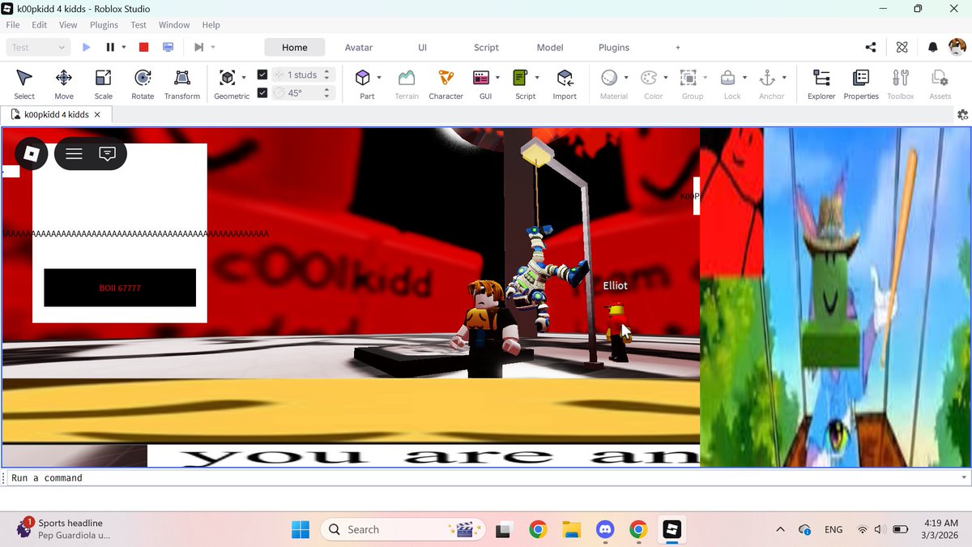Click the GUI insert icon
The height and width of the screenshot is (547, 972).
481,78
